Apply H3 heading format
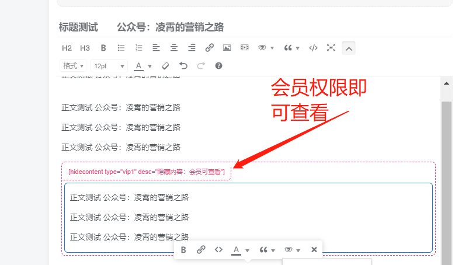The height and width of the screenshot is (265, 455). pos(85,48)
